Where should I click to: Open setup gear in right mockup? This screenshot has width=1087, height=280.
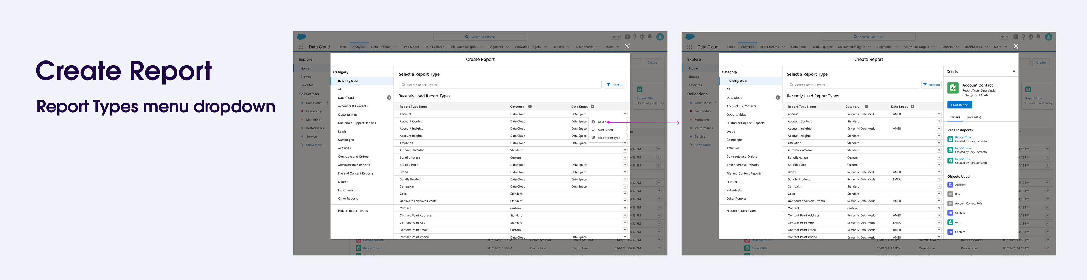point(1031,37)
